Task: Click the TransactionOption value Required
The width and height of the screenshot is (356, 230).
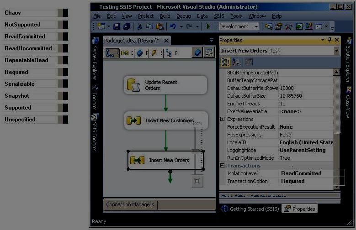Action: [292, 181]
